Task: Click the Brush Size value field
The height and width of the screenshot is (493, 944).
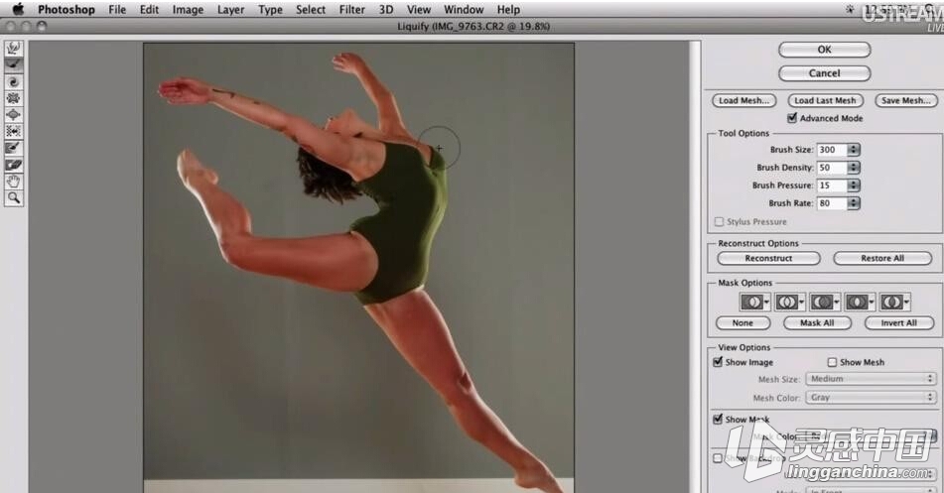Action: (x=832, y=149)
